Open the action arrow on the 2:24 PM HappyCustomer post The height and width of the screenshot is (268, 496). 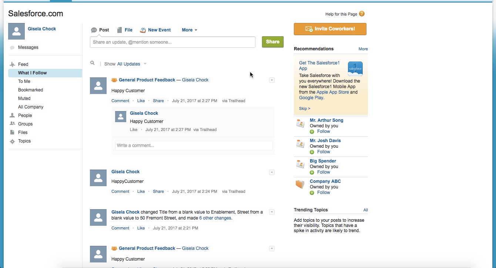[272, 172]
